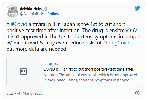Click the date Mar 6, 2023
The width and height of the screenshot is (147, 99).
click(33, 93)
